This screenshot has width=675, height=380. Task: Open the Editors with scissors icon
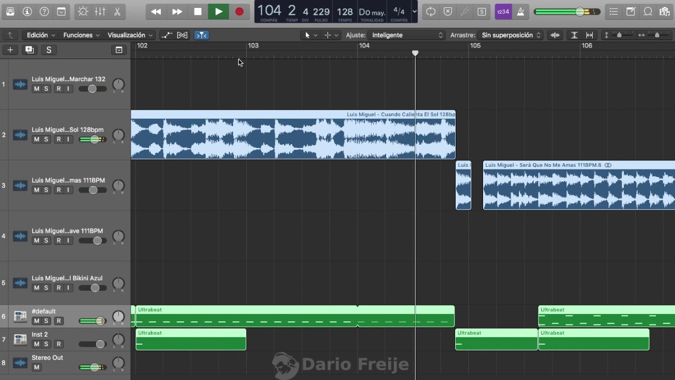click(117, 12)
